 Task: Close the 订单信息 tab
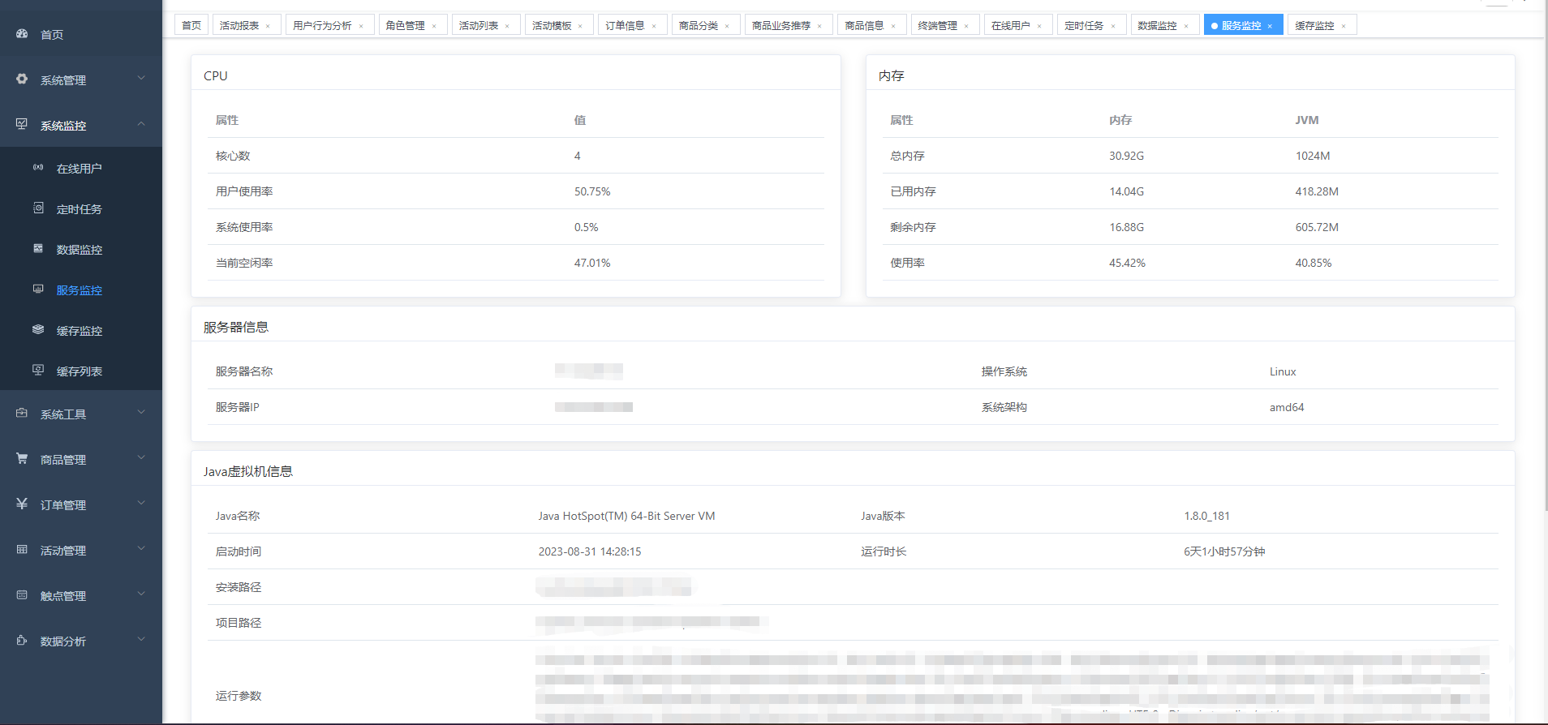(654, 26)
